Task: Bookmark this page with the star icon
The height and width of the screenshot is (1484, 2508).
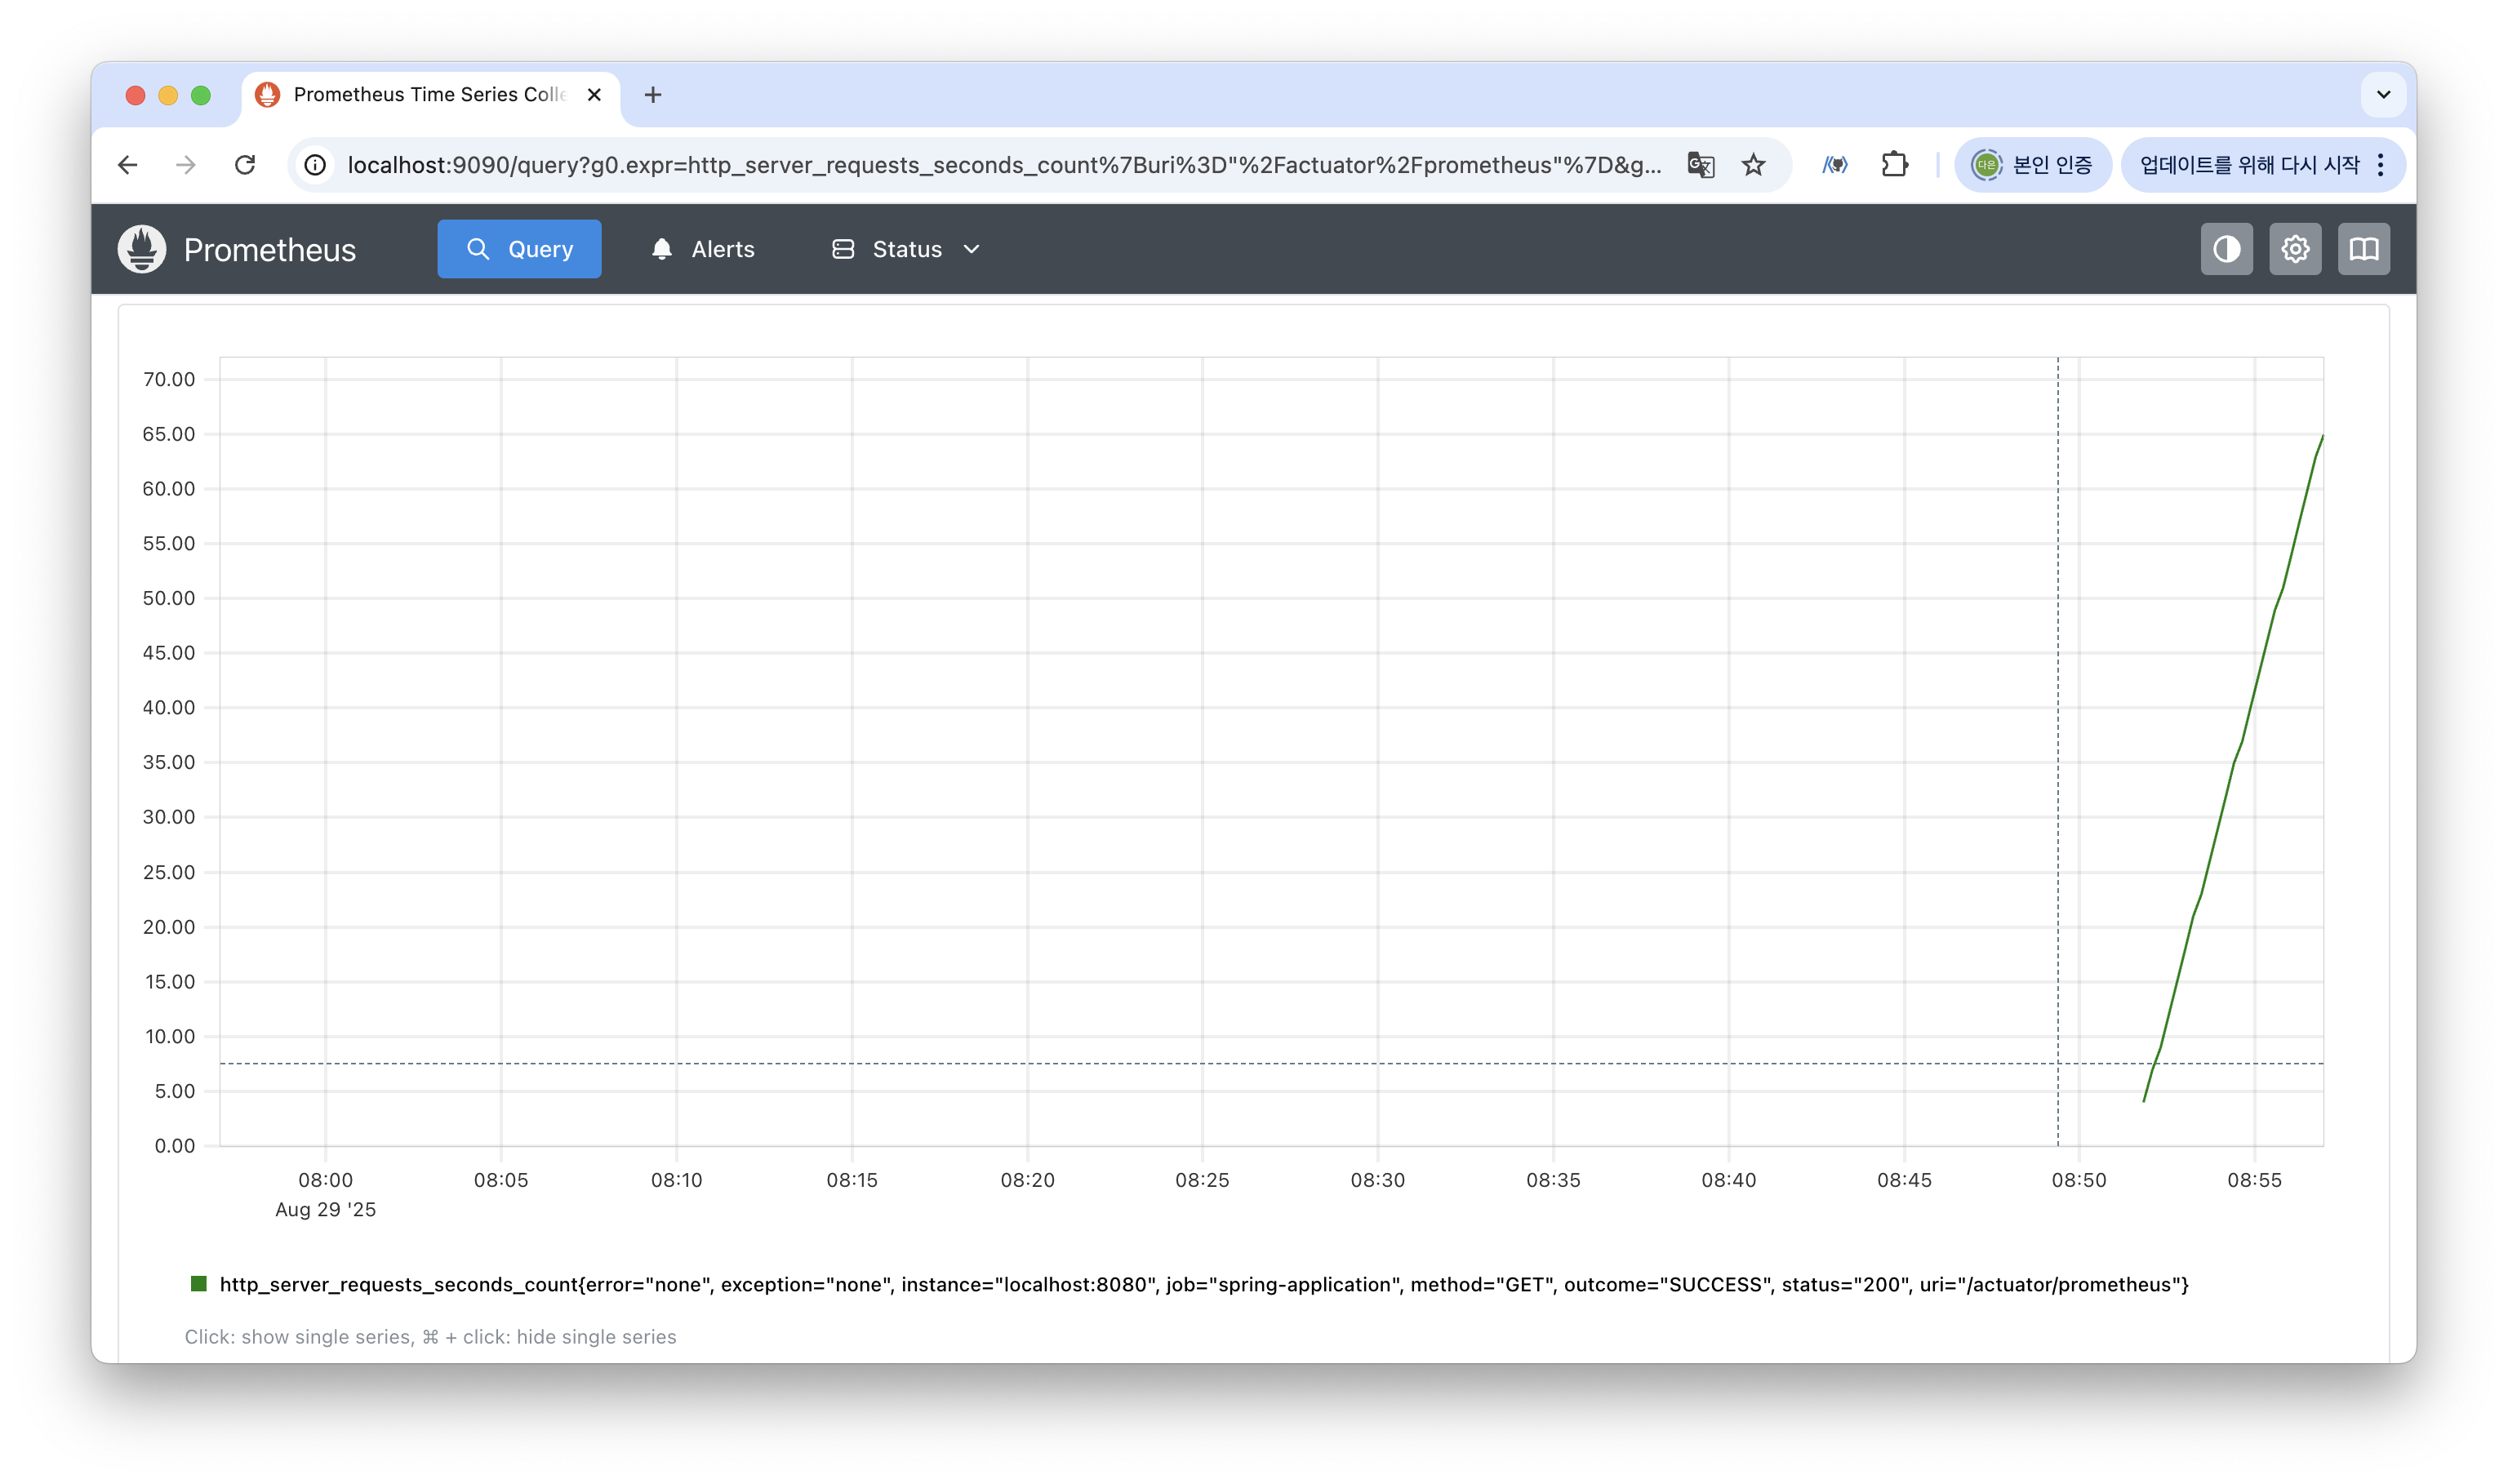Action: tap(1753, 165)
